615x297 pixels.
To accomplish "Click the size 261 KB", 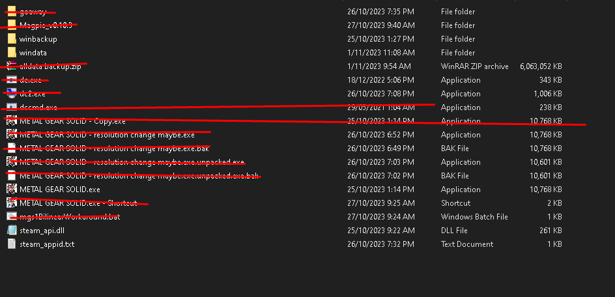I will pos(551,231).
